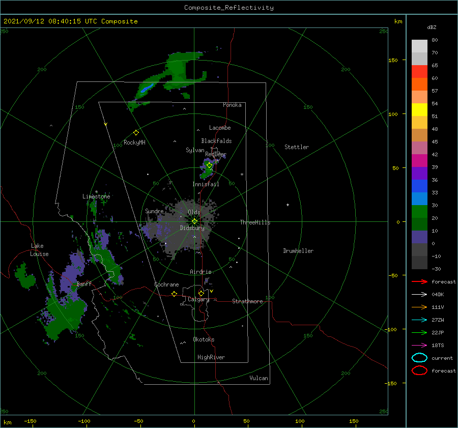Screen dimensions: 458x428
Task: Click the yellow diamond marker inside Calgary
Action: click(x=201, y=293)
